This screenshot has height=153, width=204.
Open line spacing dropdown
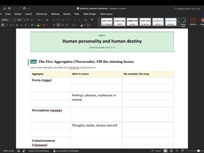pyautogui.click(x=74, y=25)
